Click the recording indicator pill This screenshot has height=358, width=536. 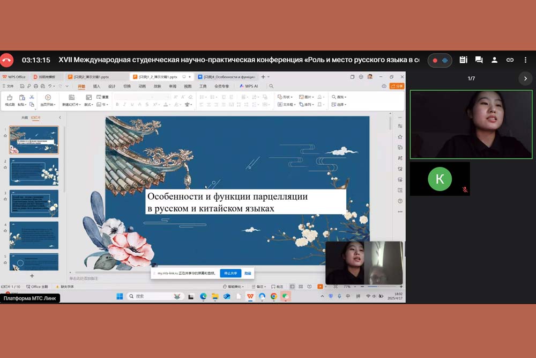[x=440, y=60]
